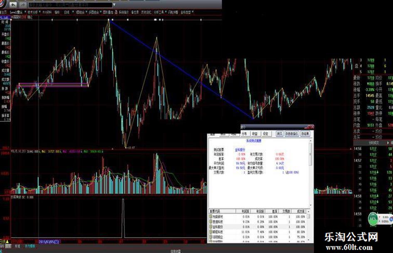The image size is (393, 253).
Task: Click the 历史回忆 toolbar item
Action: [146, 12]
